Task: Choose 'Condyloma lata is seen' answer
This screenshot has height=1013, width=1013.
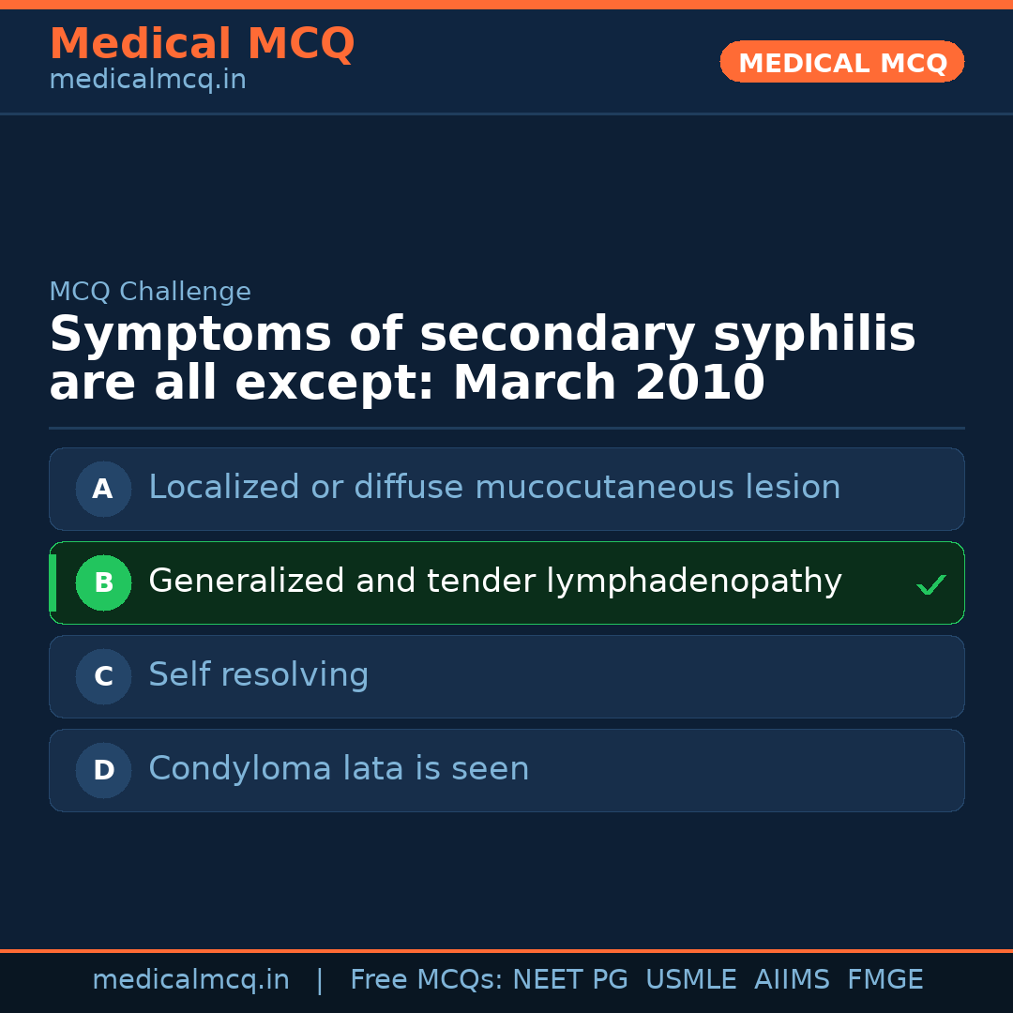Action: click(x=339, y=769)
